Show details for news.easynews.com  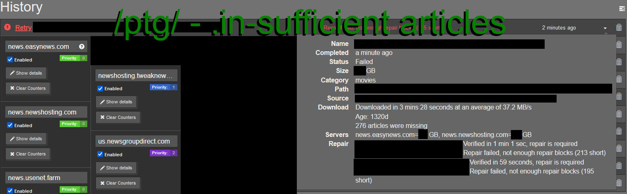click(26, 73)
